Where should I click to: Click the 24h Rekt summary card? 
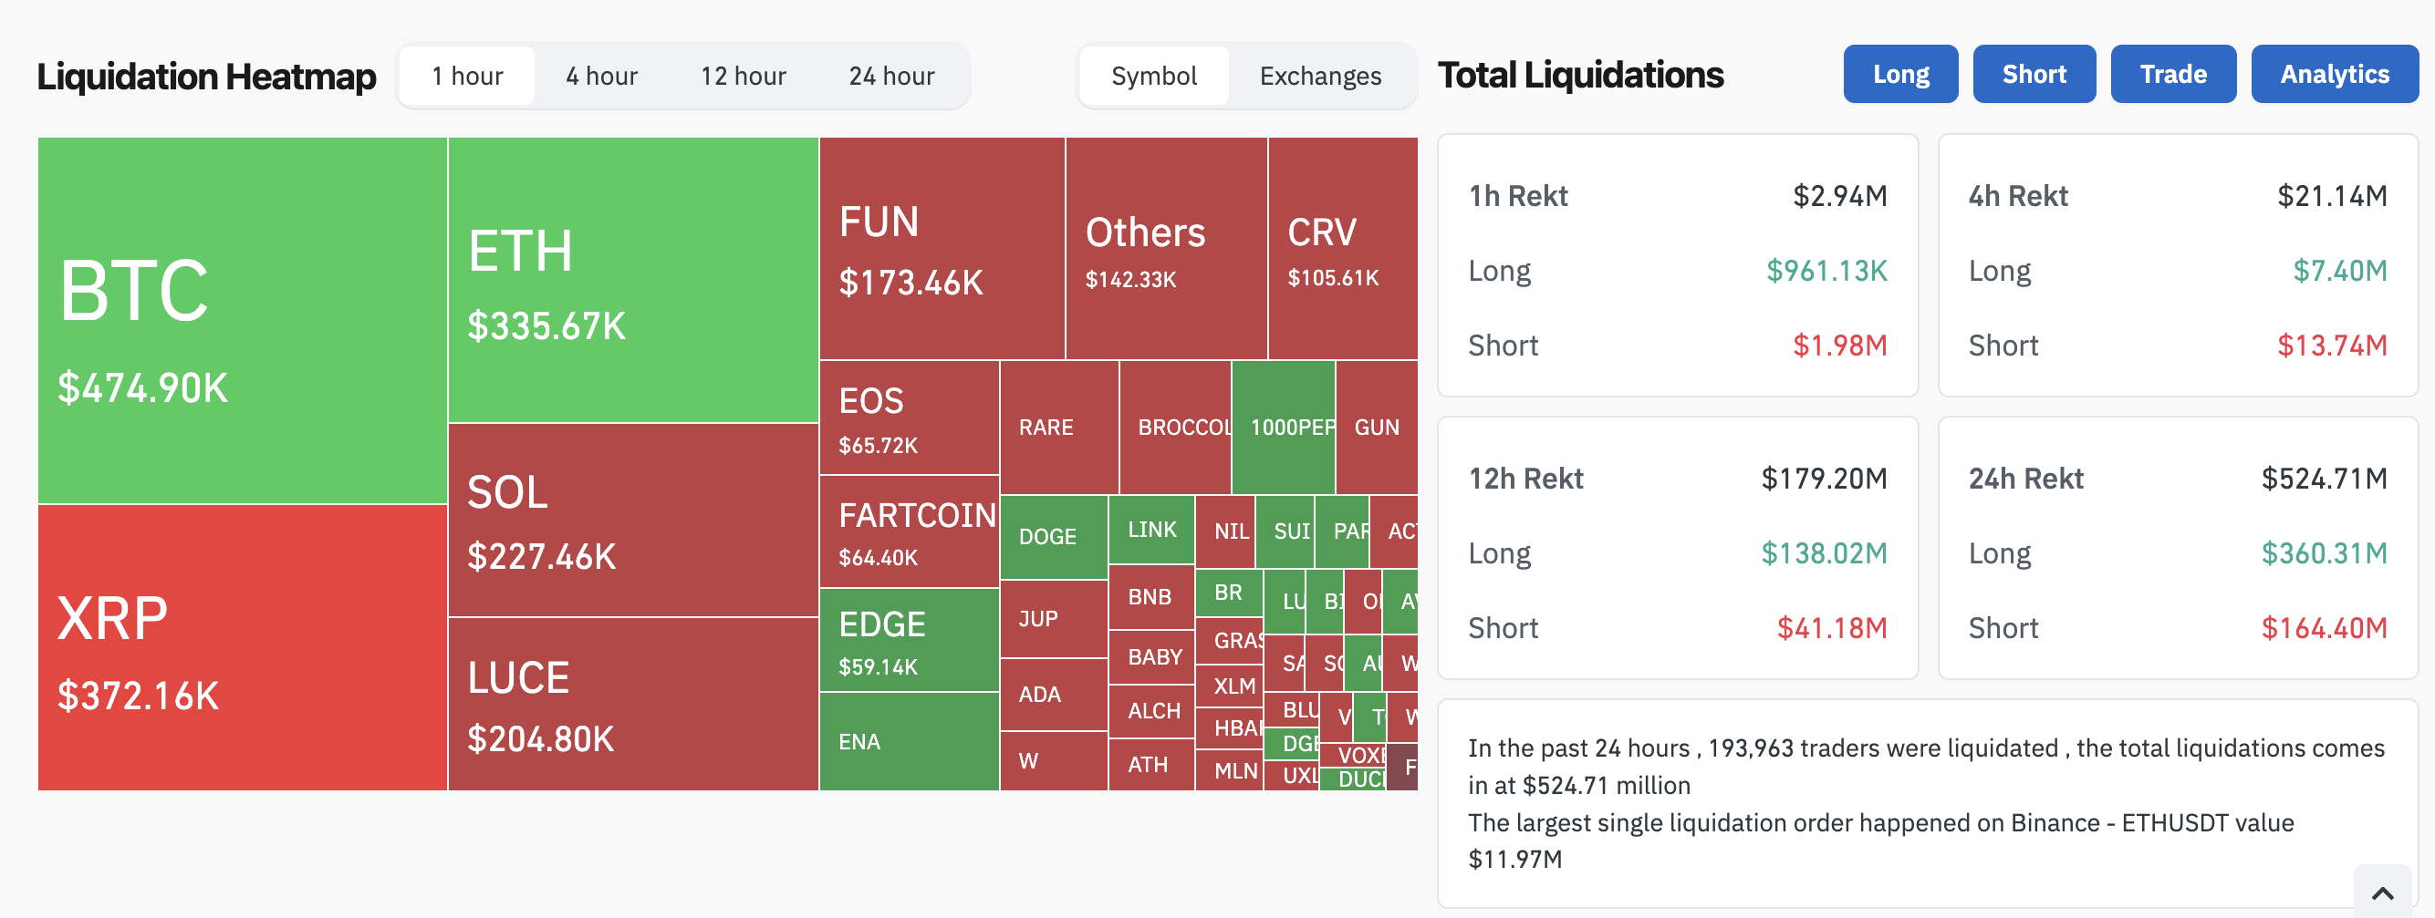(x=2177, y=548)
